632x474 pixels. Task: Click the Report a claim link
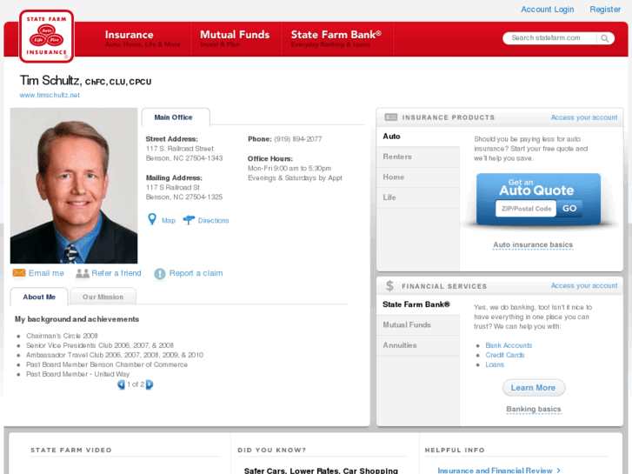[196, 273]
